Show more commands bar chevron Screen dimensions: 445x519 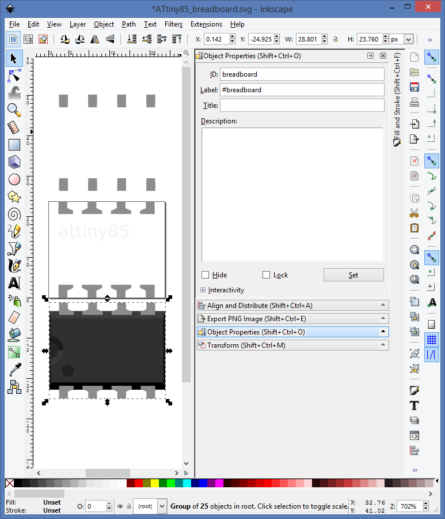point(415,470)
